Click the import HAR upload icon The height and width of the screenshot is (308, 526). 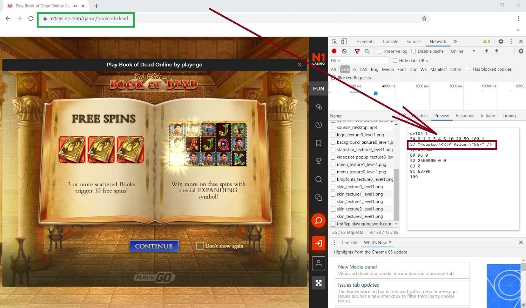(487, 51)
